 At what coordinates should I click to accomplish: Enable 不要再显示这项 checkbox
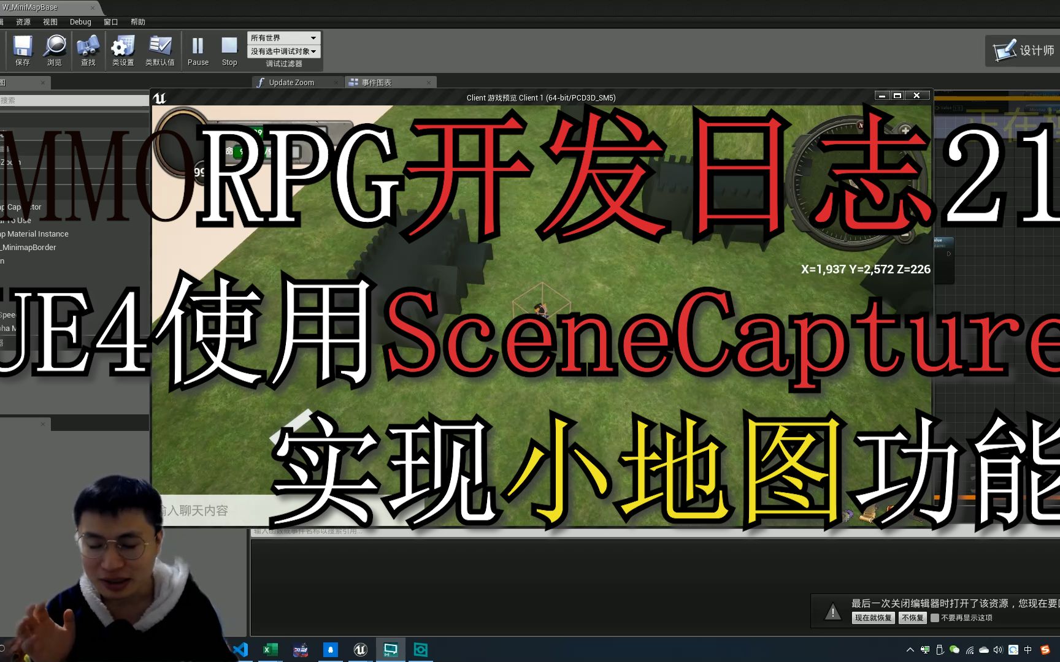(x=935, y=618)
